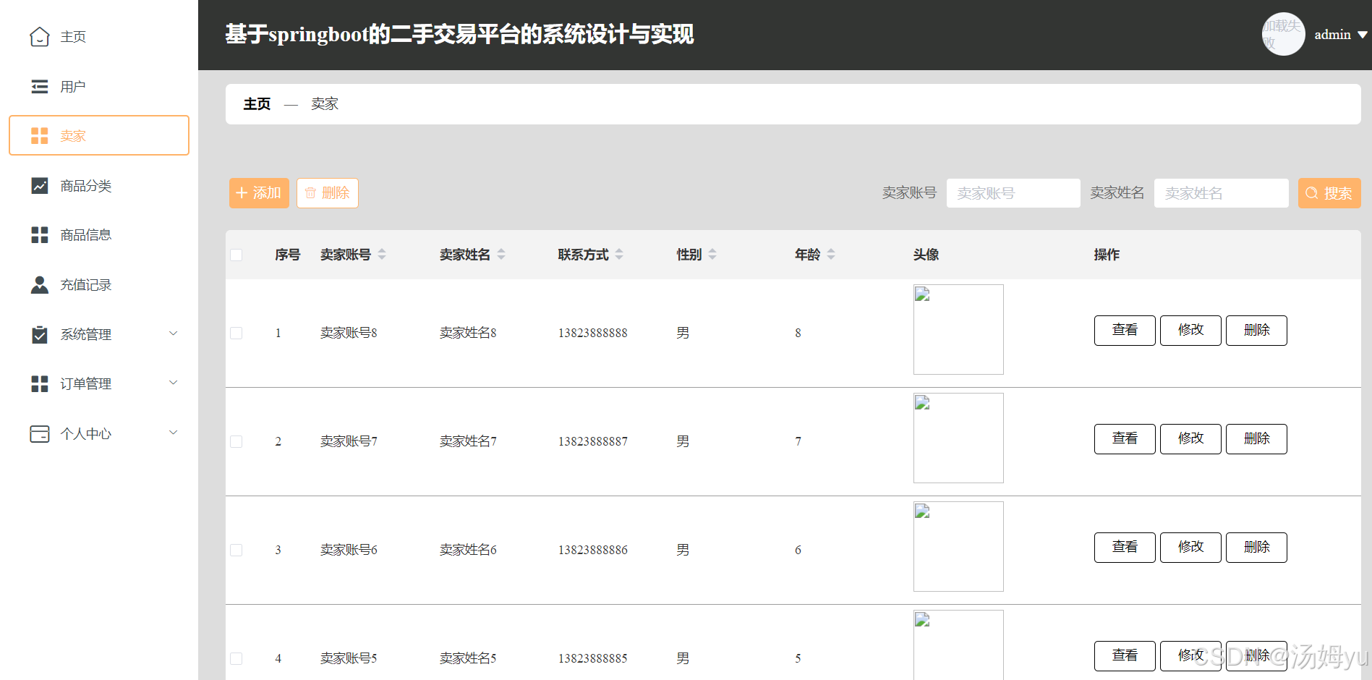Sort table by 联系方式 column arrows
This screenshot has width=1372, height=680.
[x=619, y=255]
